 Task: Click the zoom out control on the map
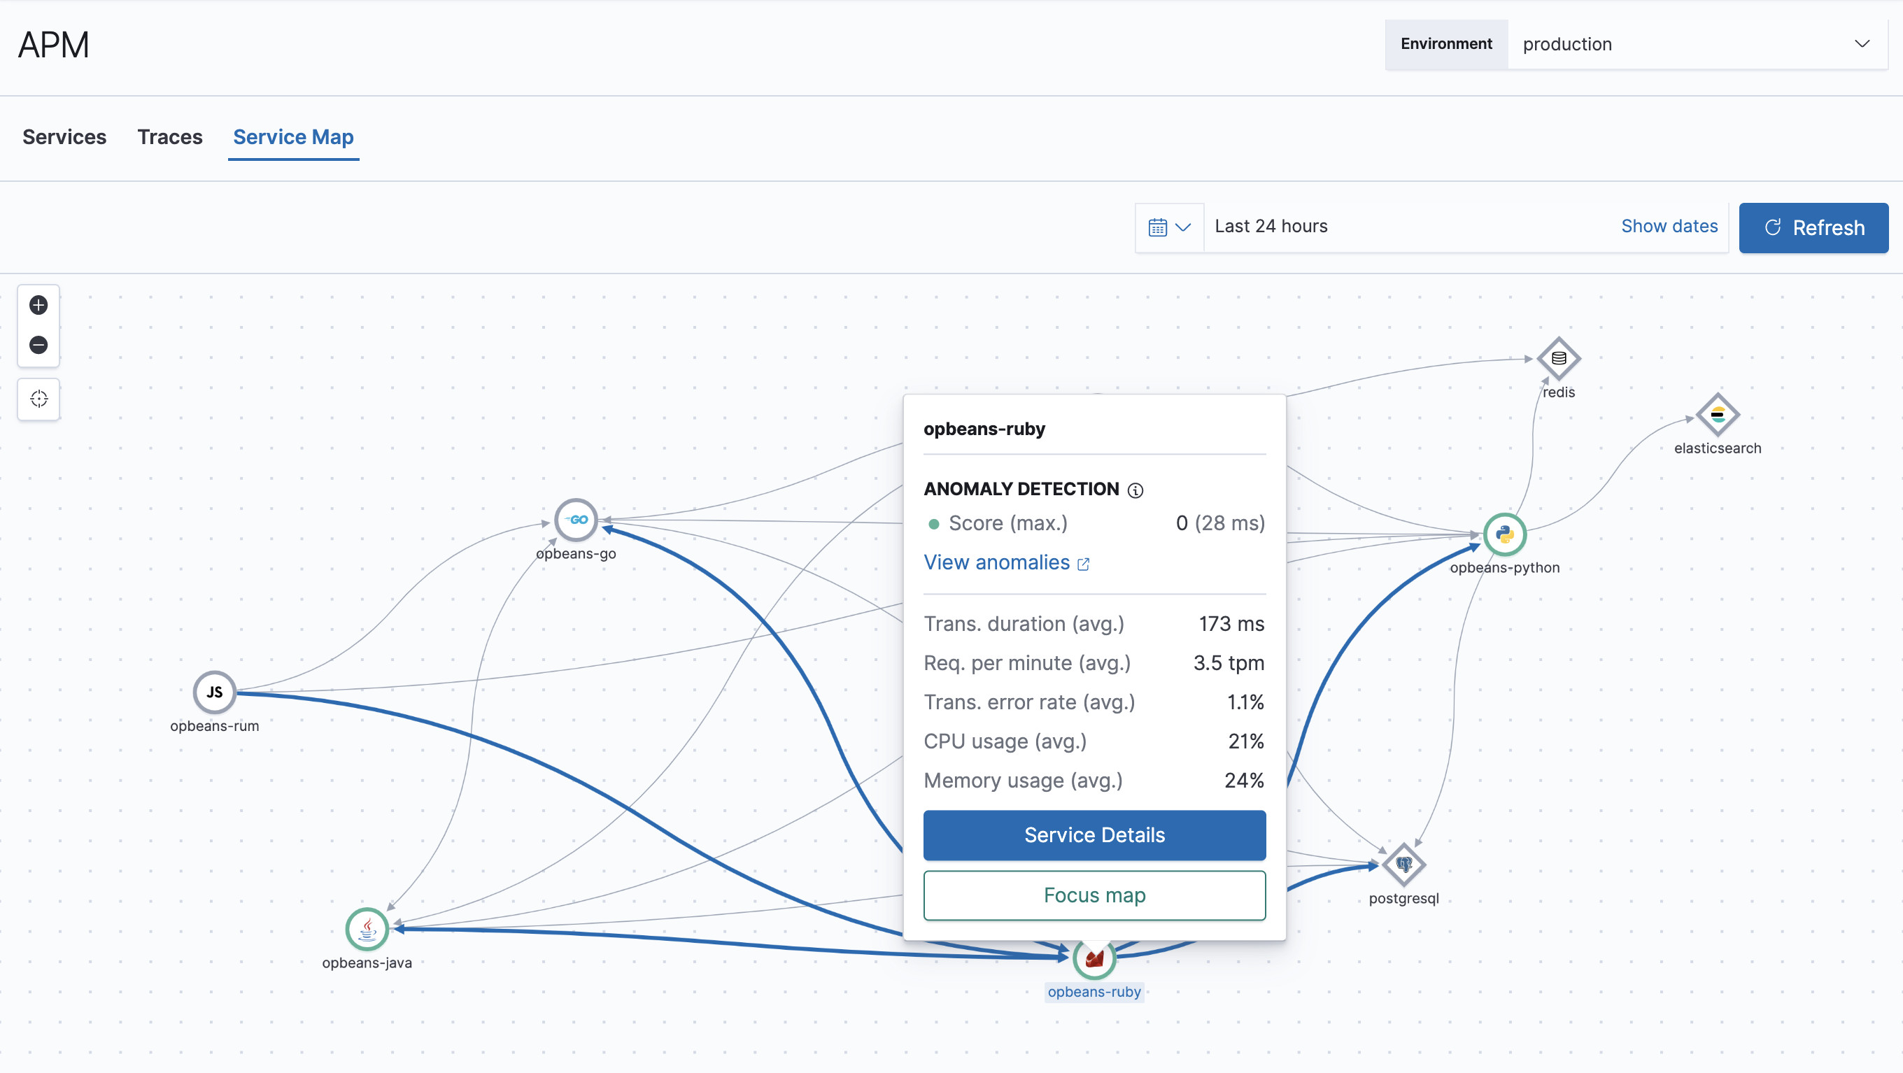pos(38,344)
